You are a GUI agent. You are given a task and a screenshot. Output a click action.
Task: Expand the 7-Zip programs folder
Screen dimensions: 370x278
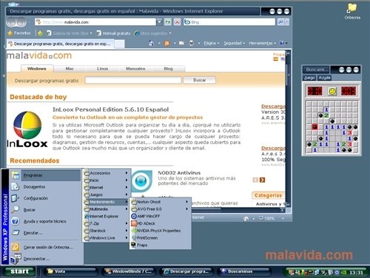click(106, 223)
